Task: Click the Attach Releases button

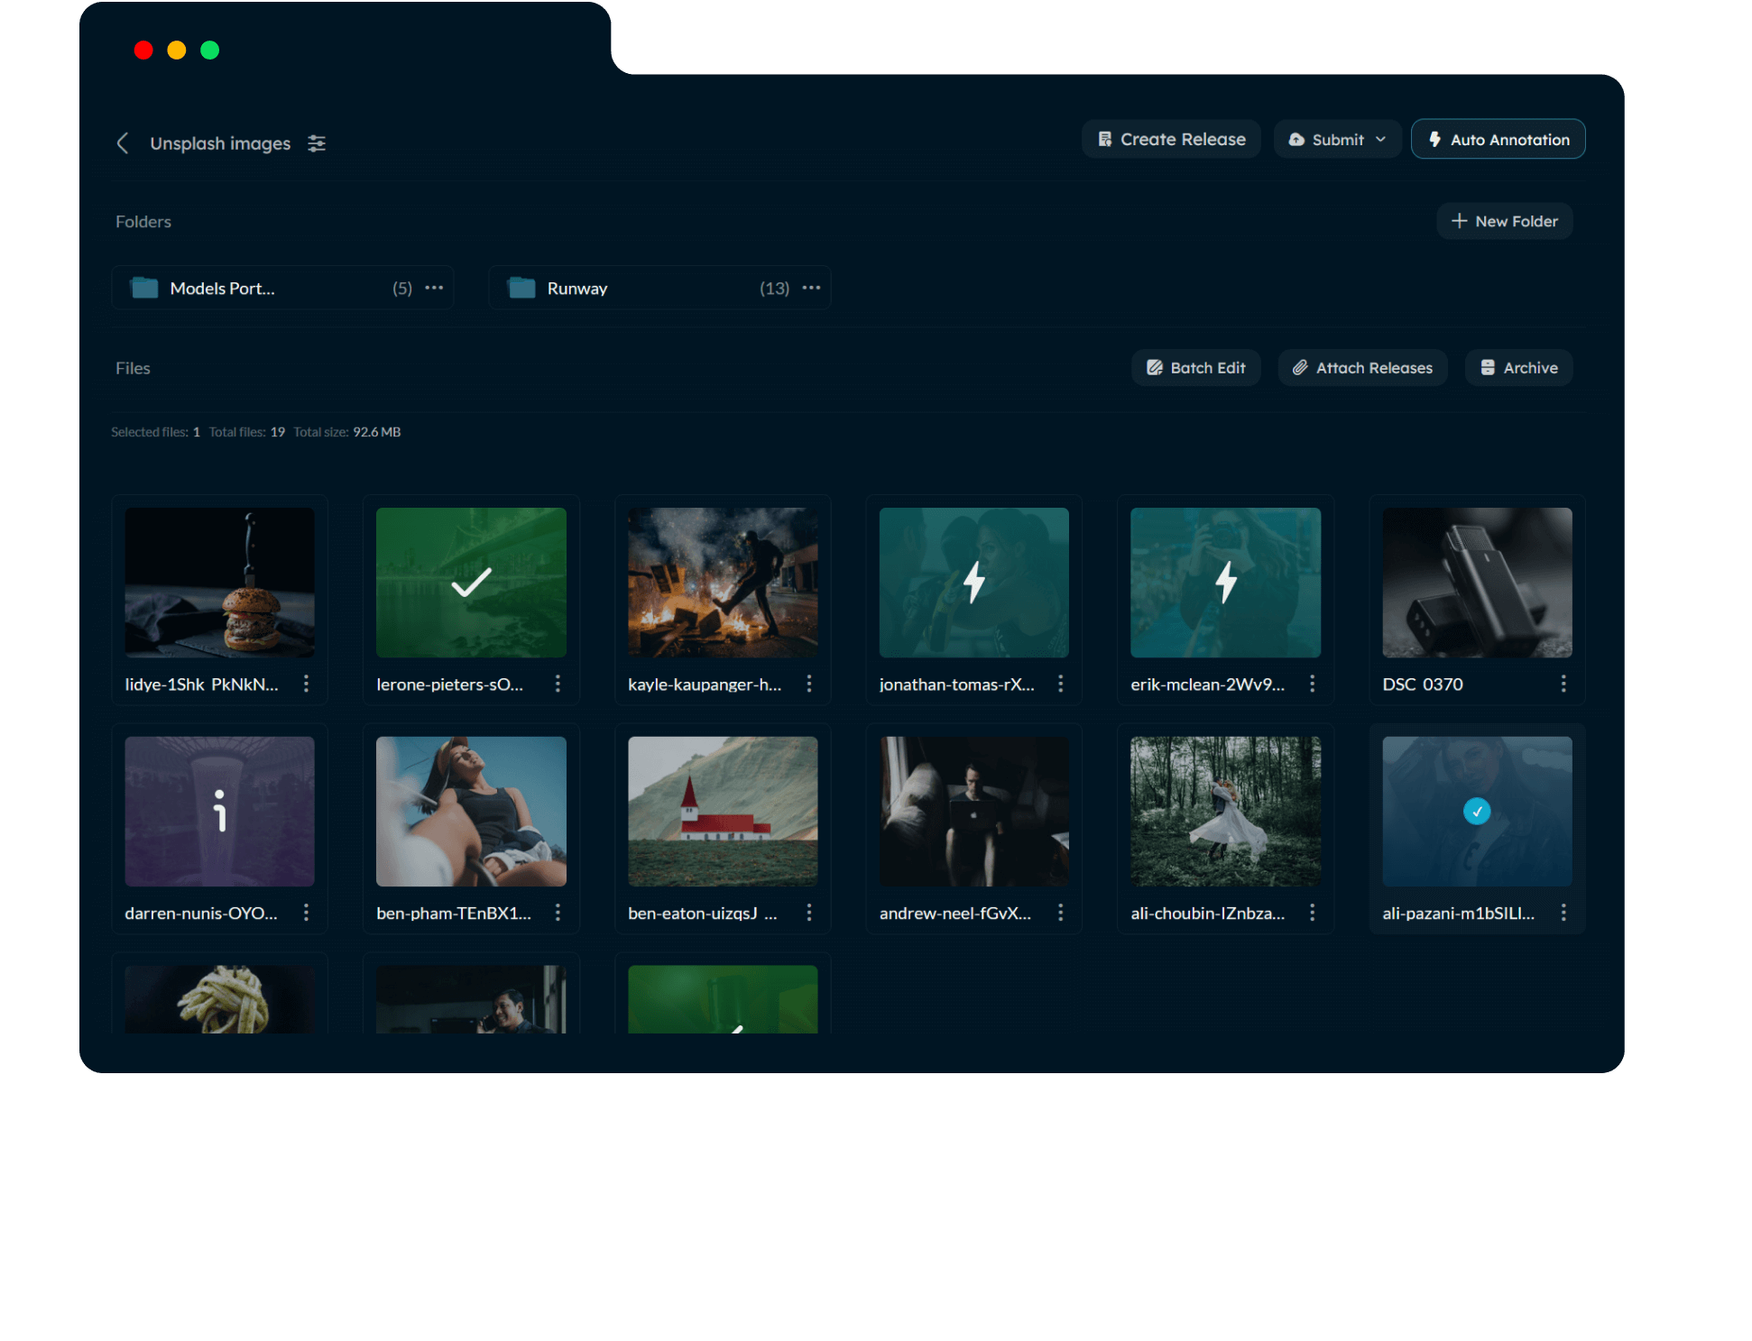Action: coord(1362,368)
